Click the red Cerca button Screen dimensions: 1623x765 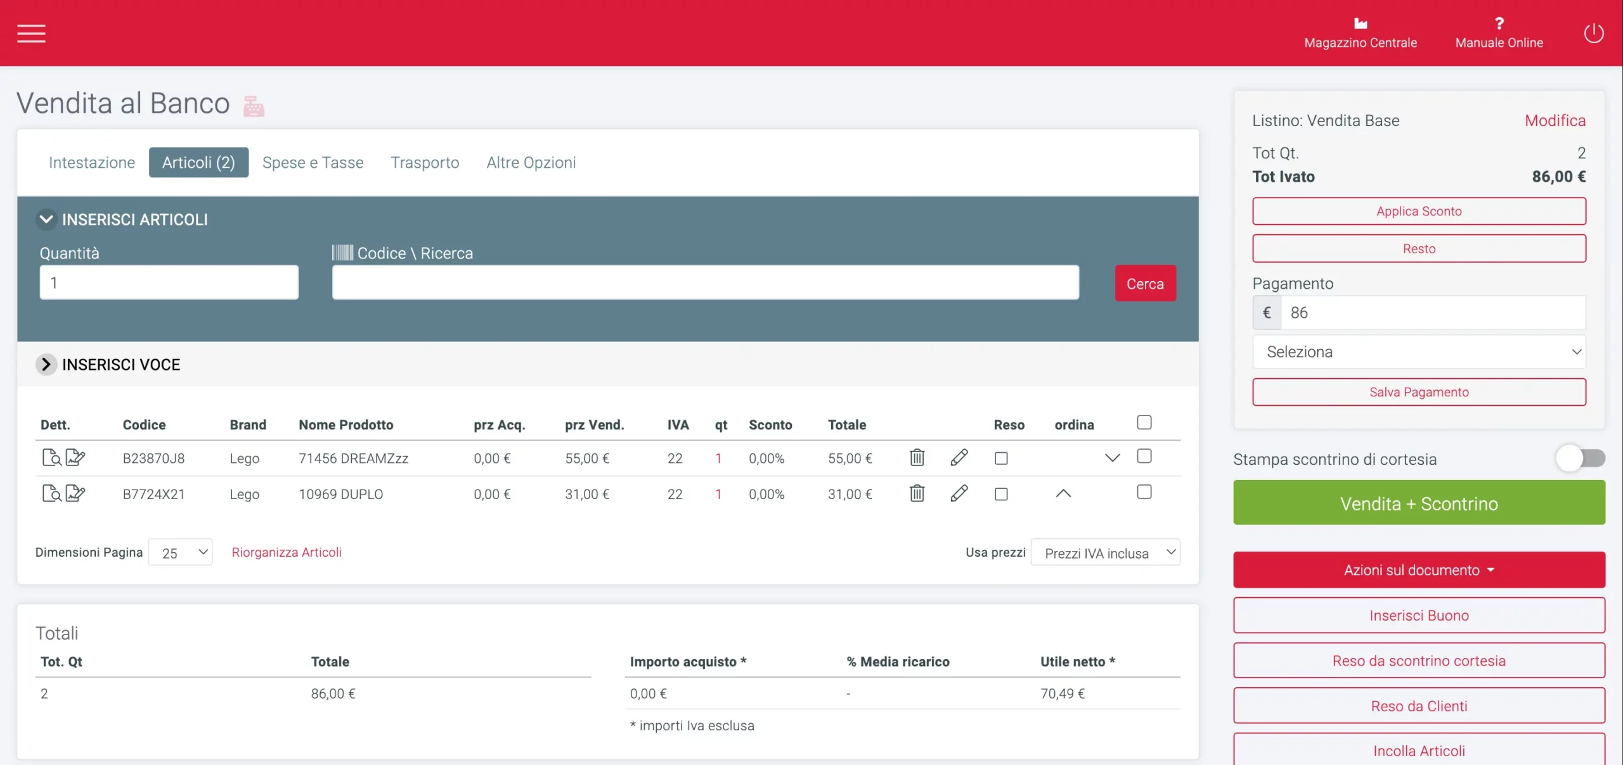click(x=1145, y=283)
